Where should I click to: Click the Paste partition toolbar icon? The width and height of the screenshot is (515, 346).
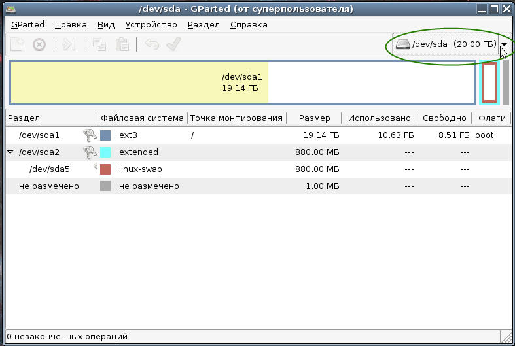[122, 44]
